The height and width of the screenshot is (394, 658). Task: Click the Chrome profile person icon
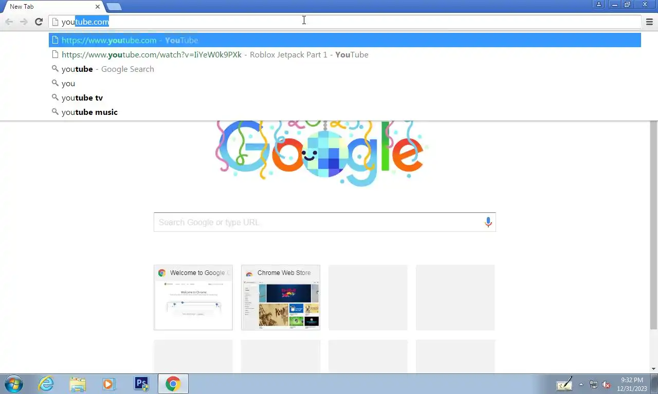[x=599, y=4]
